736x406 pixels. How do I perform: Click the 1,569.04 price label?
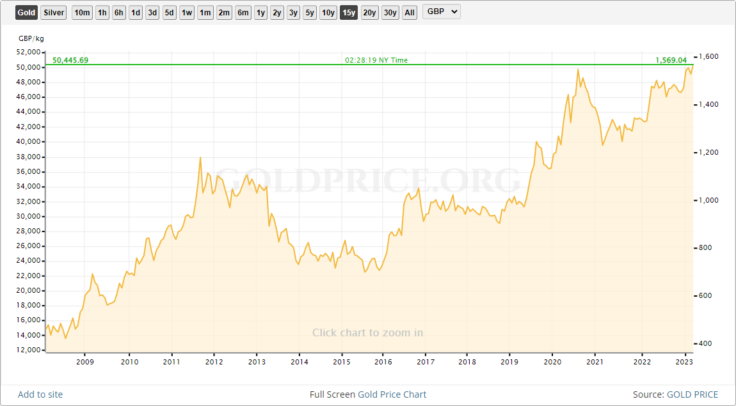point(671,60)
